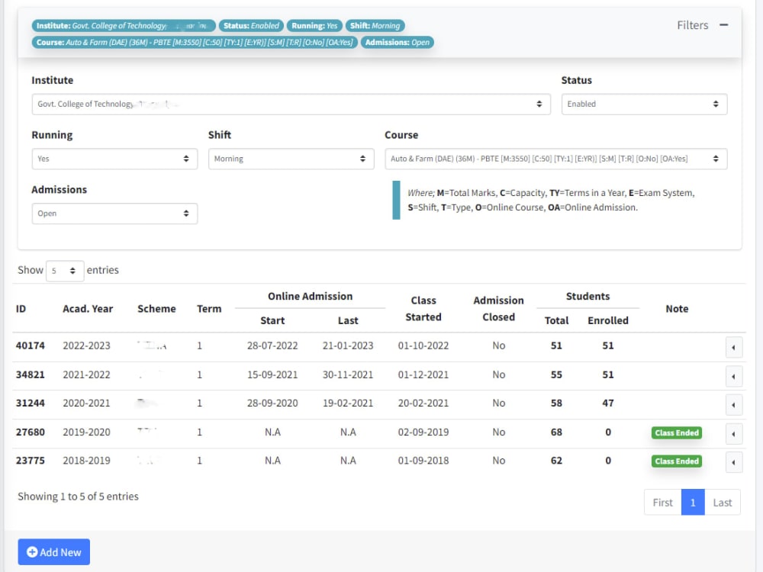Viewport: 763px width, 572px height.
Task: Click academic year 2019-2020
Action: [87, 432]
